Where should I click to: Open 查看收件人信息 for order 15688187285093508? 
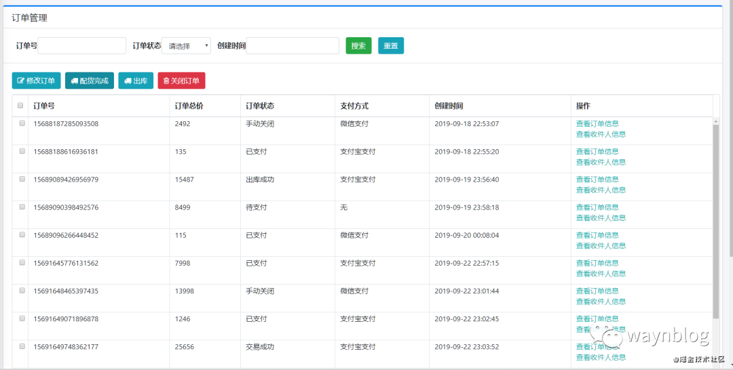[x=601, y=134]
